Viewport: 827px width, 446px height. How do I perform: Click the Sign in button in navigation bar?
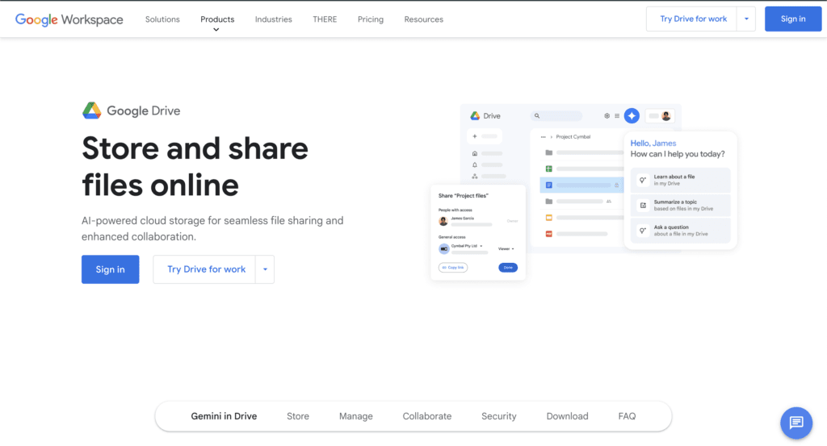(793, 19)
